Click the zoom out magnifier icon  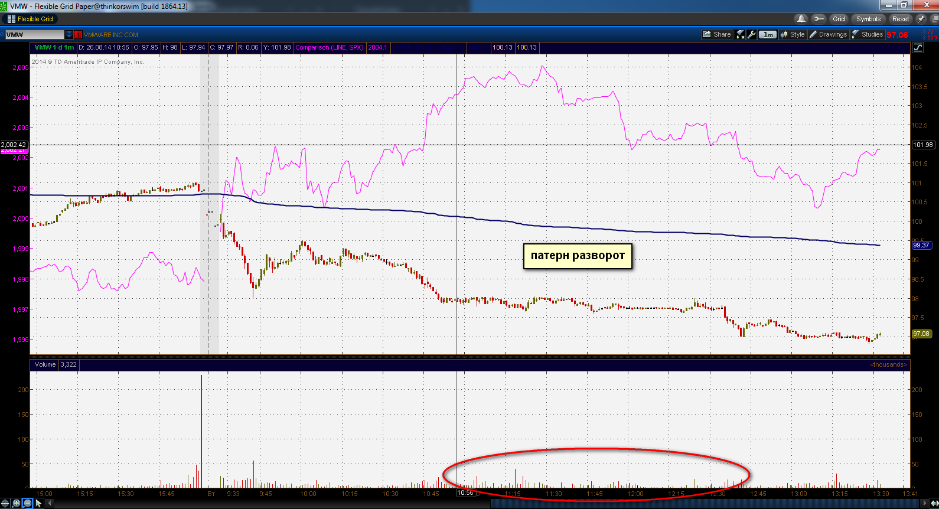tap(28, 503)
